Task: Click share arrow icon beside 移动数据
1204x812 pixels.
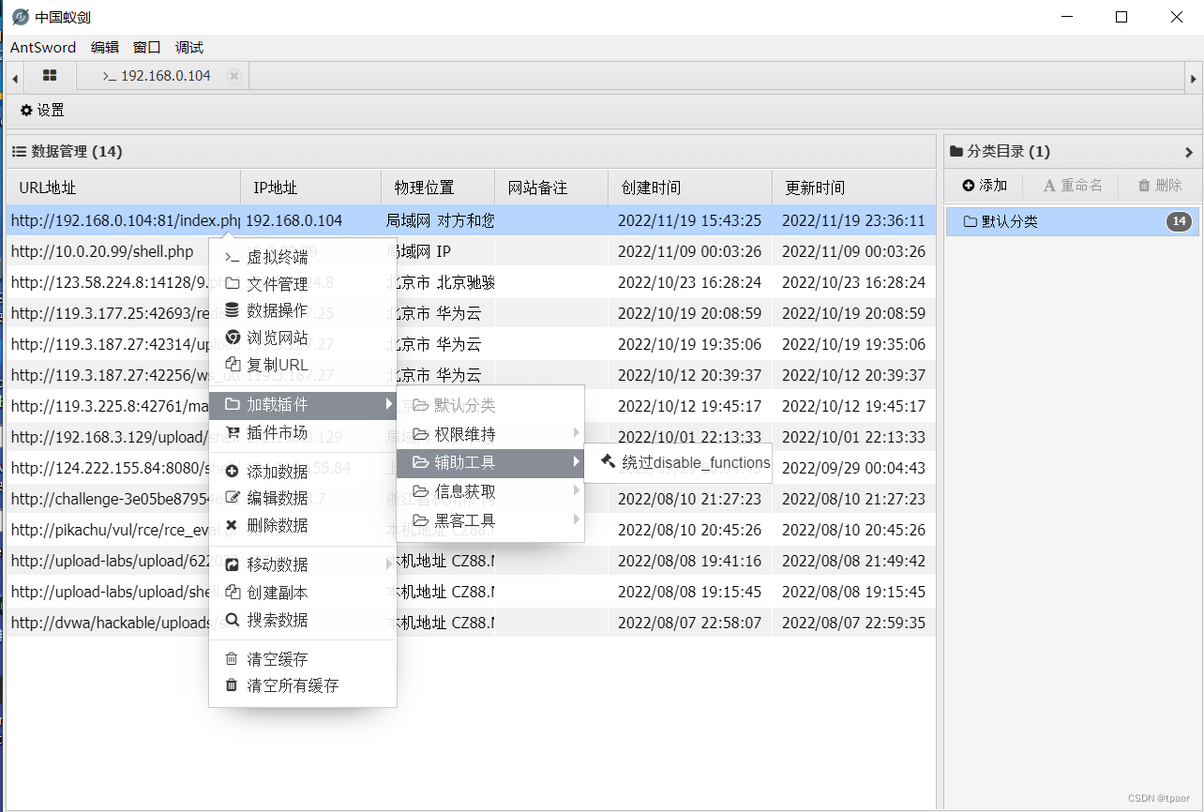Action: pyautogui.click(x=232, y=564)
